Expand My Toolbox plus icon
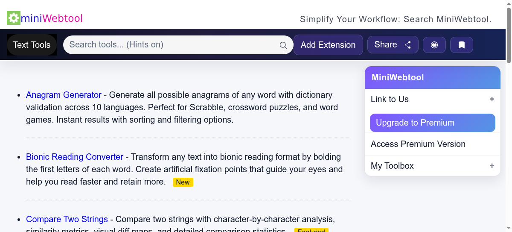 pos(492,166)
